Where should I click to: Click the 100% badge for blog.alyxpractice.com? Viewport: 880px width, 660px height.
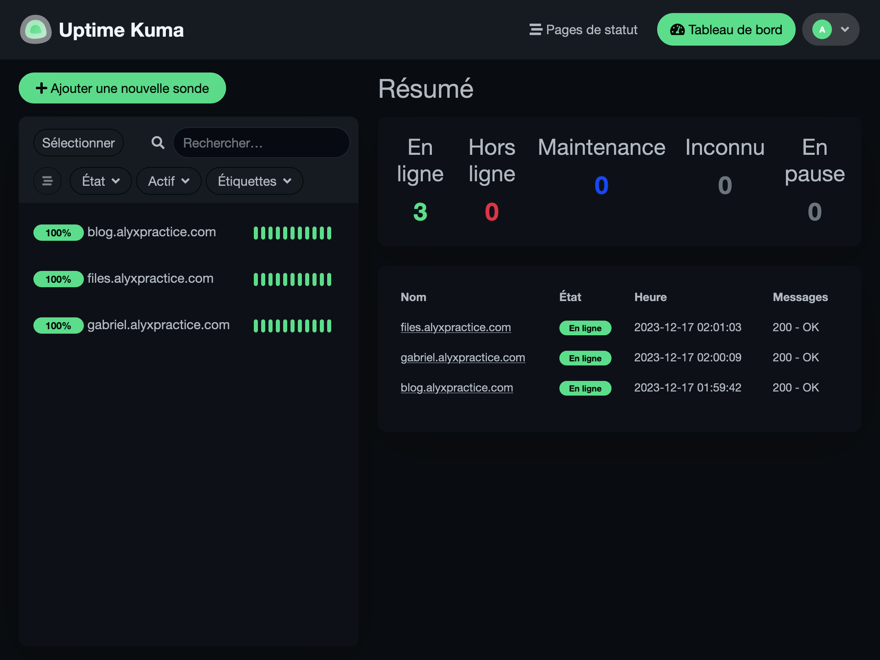click(58, 233)
